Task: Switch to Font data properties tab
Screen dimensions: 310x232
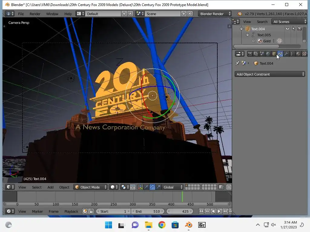Action: pyautogui.click(x=292, y=54)
